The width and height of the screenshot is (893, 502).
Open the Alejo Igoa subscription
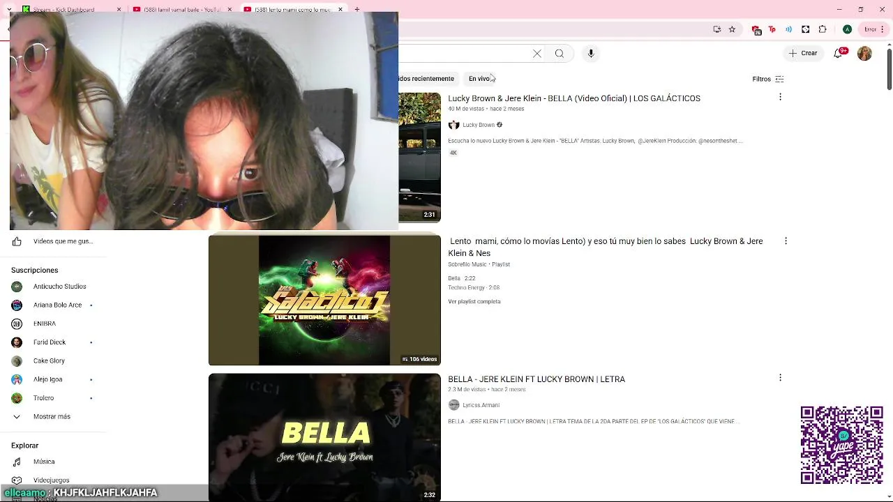coord(53,379)
